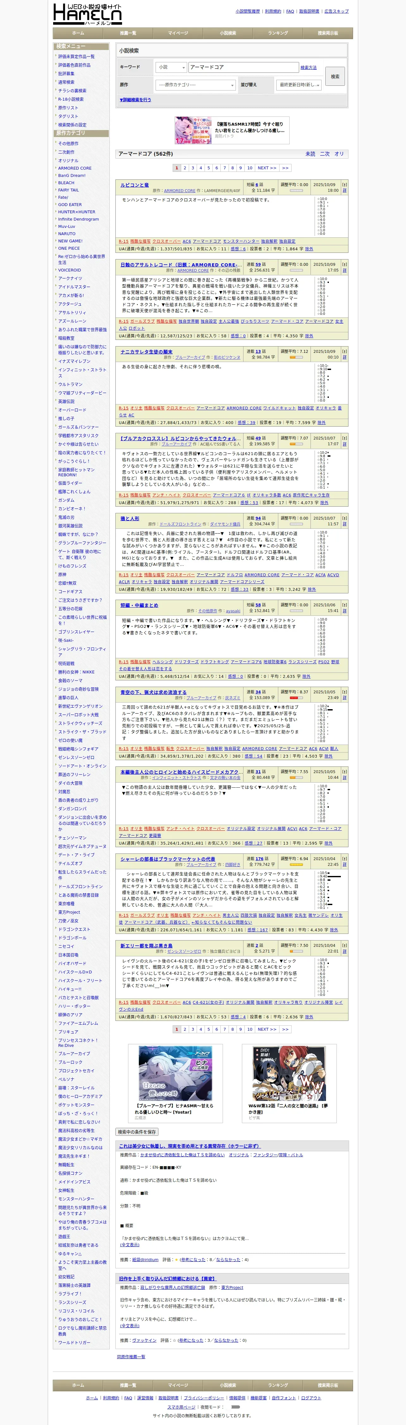Select 評価未算定作品一覧 in sidebar menu
Screen dimensions: 406x1425
tap(76, 56)
